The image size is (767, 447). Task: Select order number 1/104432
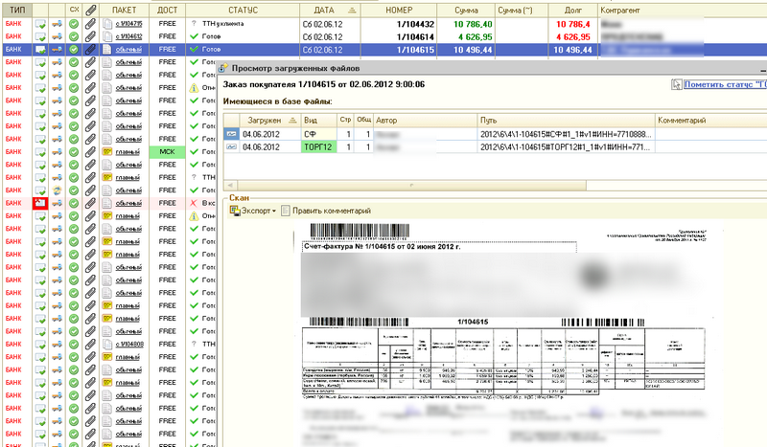tap(399, 24)
